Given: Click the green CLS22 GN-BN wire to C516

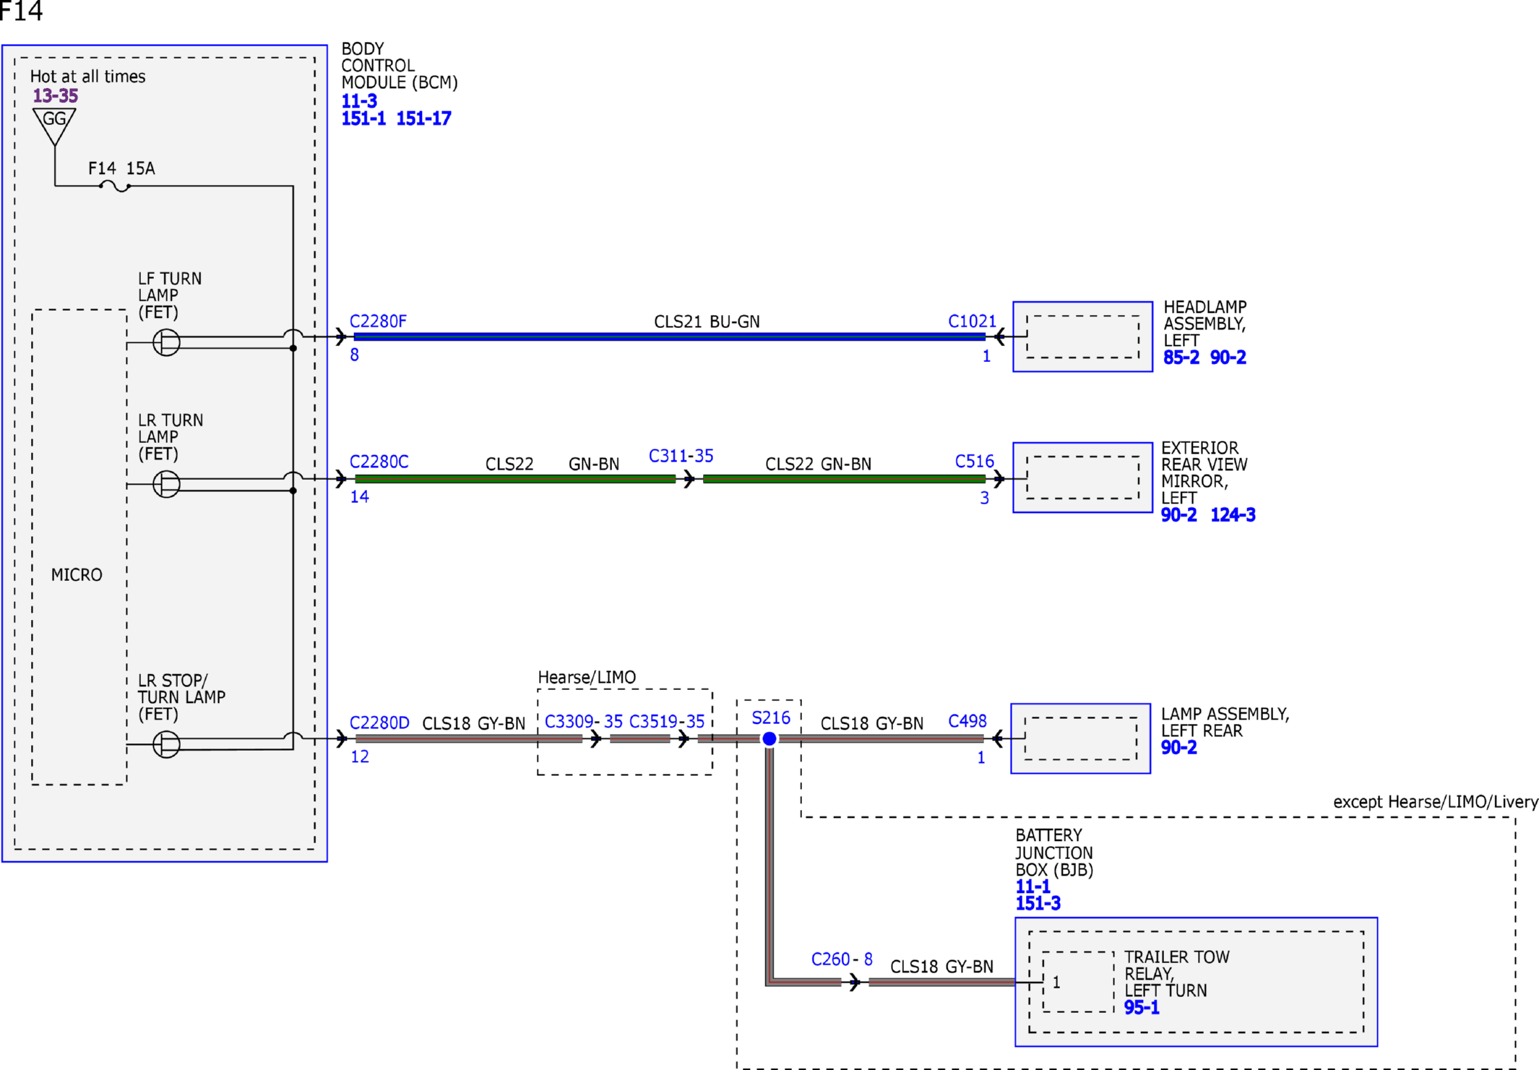Looking at the screenshot, I should [x=844, y=478].
